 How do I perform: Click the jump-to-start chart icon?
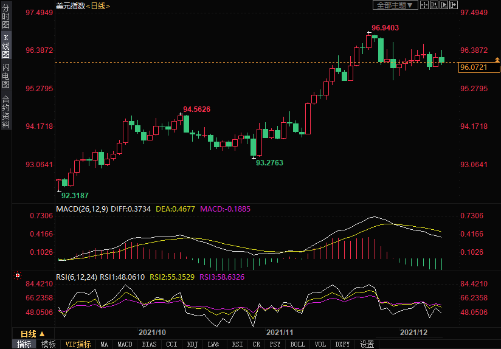pos(433,5)
